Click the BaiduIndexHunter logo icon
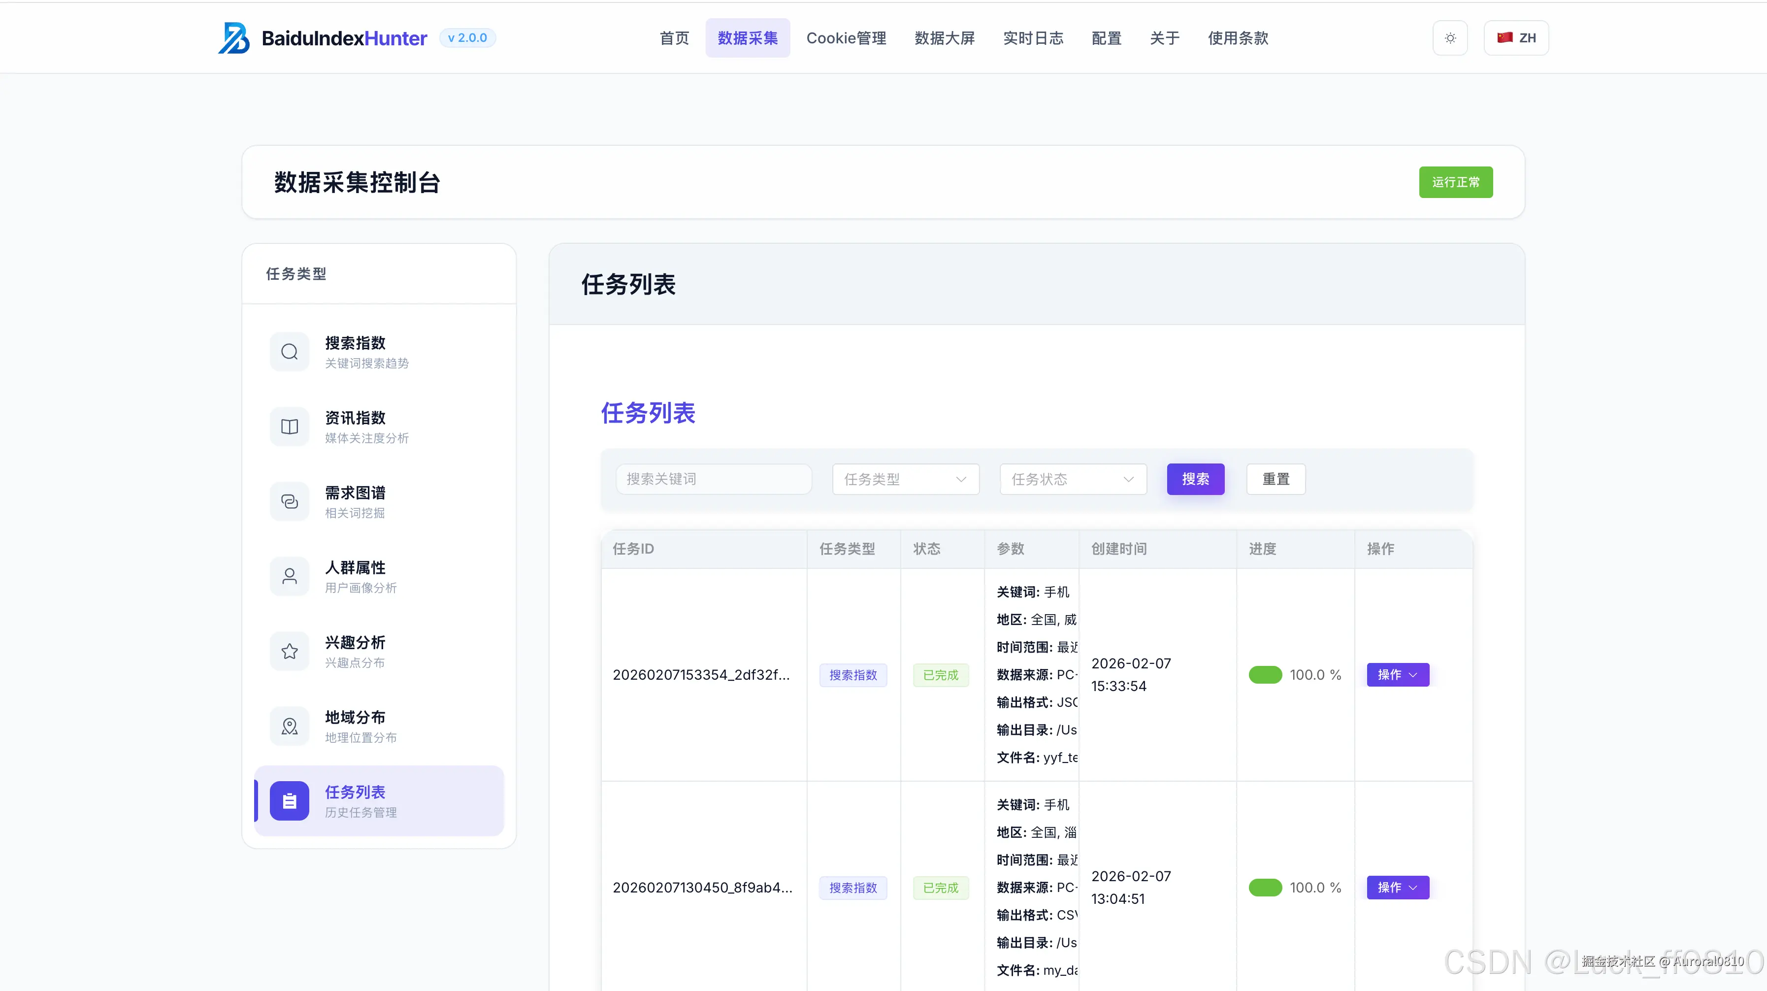Image resolution: width=1767 pixels, height=991 pixels. click(233, 38)
